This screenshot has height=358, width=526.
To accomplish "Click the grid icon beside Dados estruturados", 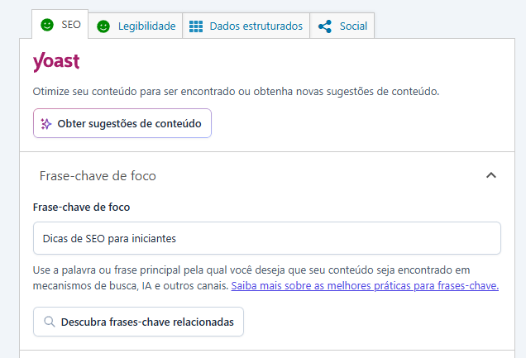I will 196,26.
